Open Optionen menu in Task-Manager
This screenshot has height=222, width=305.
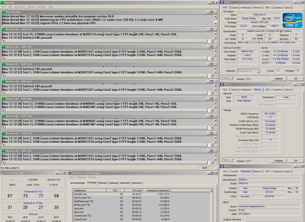[x=81, y=177]
